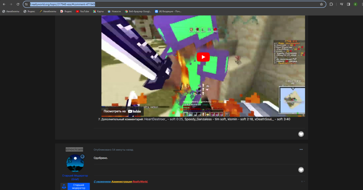Open the Новости bookmark

pyautogui.click(x=114, y=11)
